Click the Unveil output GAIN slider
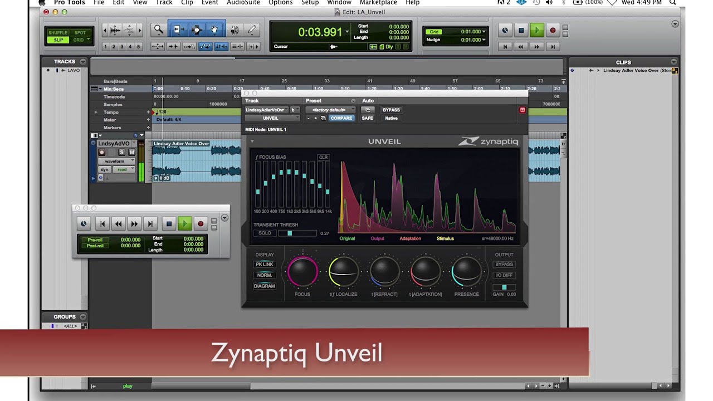Screen dimensions: 713x401 click(x=504, y=287)
